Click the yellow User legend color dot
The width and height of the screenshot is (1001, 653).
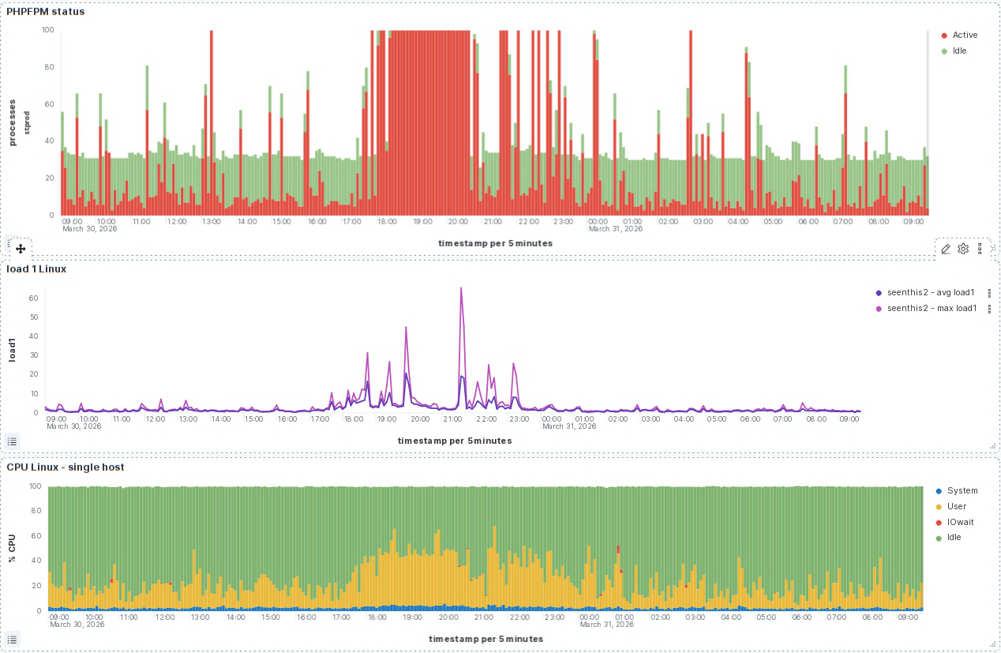tap(938, 507)
